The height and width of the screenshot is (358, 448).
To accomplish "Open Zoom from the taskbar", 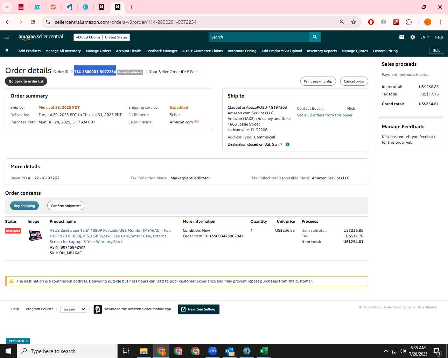I will 212,351.
